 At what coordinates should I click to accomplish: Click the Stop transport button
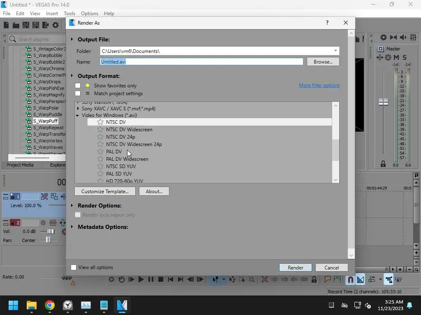[x=161, y=279]
